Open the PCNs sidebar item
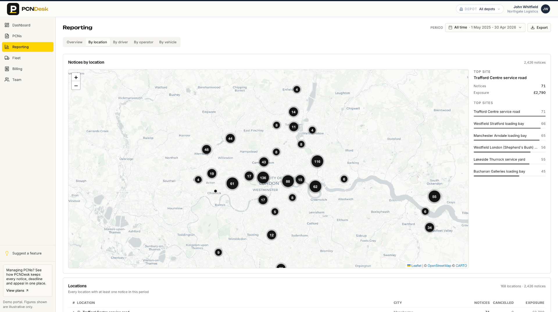 pyautogui.click(x=28, y=36)
